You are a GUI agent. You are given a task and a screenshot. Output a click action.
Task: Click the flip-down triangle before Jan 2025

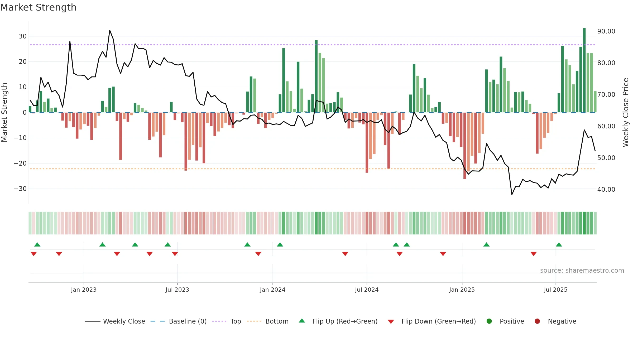pos(443,254)
